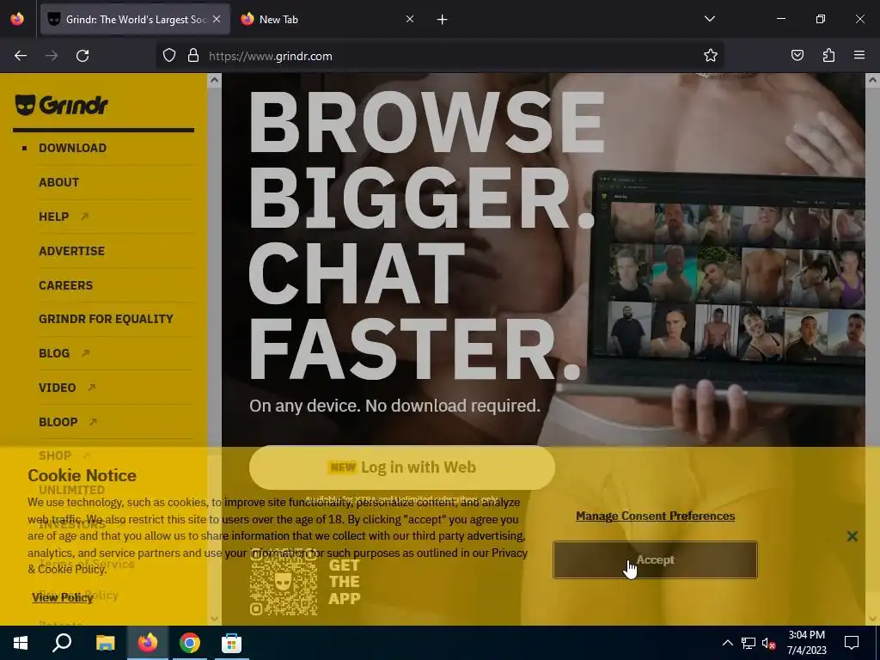The width and height of the screenshot is (880, 660).
Task: Click the page scrollbar up arrow
Action: point(873,80)
